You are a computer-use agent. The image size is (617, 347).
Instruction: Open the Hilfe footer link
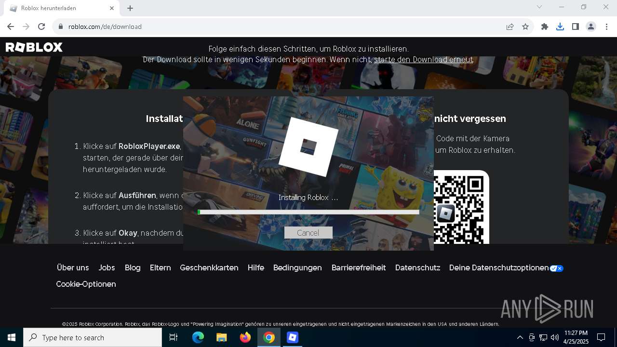point(256,267)
